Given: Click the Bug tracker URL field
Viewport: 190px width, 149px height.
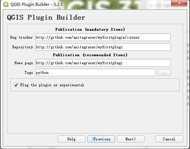Looking at the screenshot, I should [x=103, y=37].
